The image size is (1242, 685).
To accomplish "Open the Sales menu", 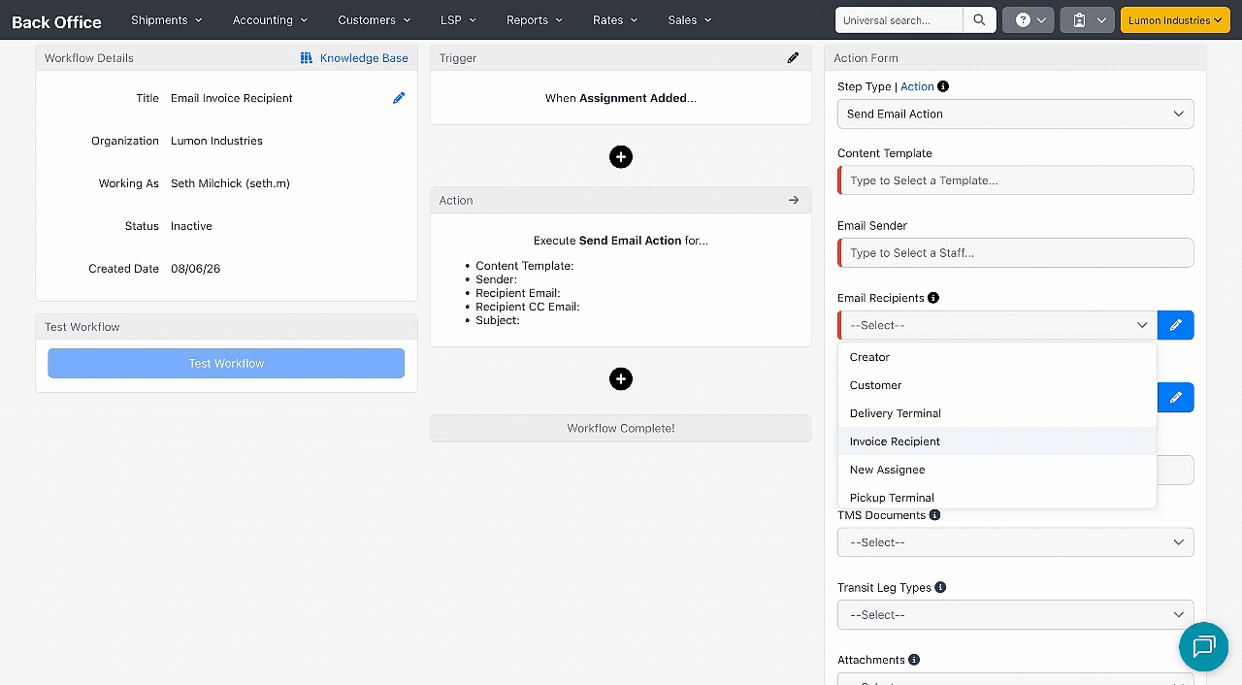I will coord(690,19).
